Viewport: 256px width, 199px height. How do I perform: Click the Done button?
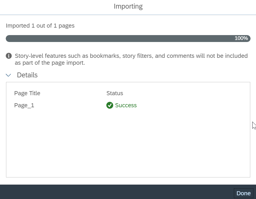pyautogui.click(x=243, y=193)
